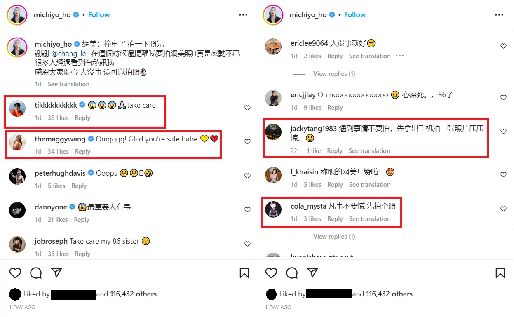Open ellipsis menu on ericlee9064's comment
Image resolution: width=514 pixels, height=317 pixels.
(x=399, y=56)
